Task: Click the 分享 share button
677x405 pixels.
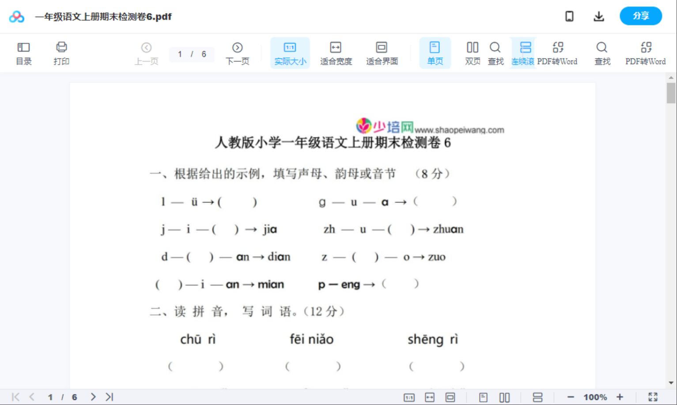Action: coord(640,16)
